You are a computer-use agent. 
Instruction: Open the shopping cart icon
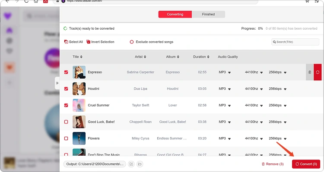307,1
